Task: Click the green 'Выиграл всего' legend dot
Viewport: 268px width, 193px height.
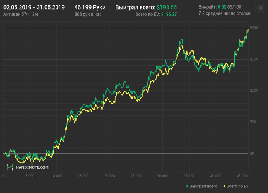Action: [x=187, y=186]
